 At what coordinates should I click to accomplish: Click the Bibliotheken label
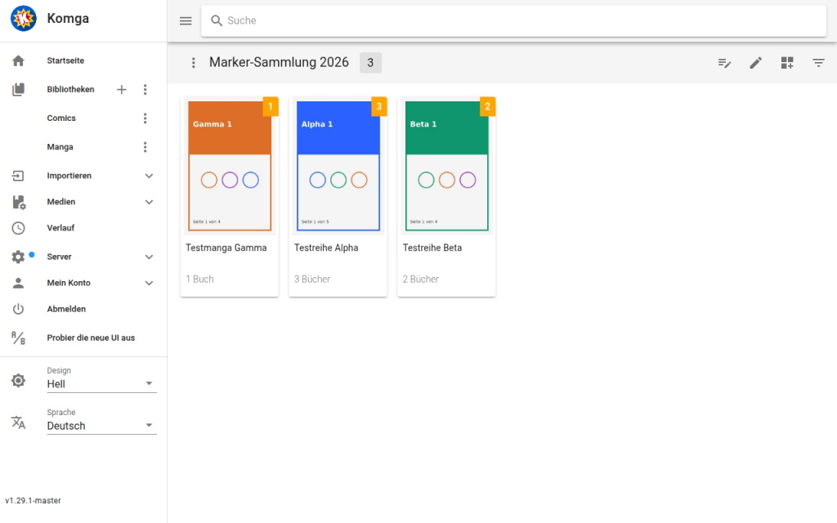point(70,90)
